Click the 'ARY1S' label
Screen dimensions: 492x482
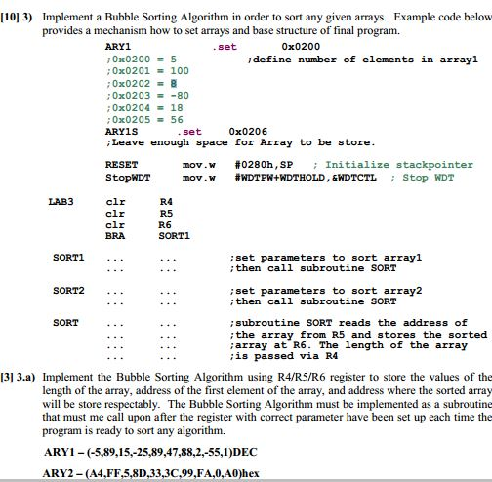(x=121, y=132)
